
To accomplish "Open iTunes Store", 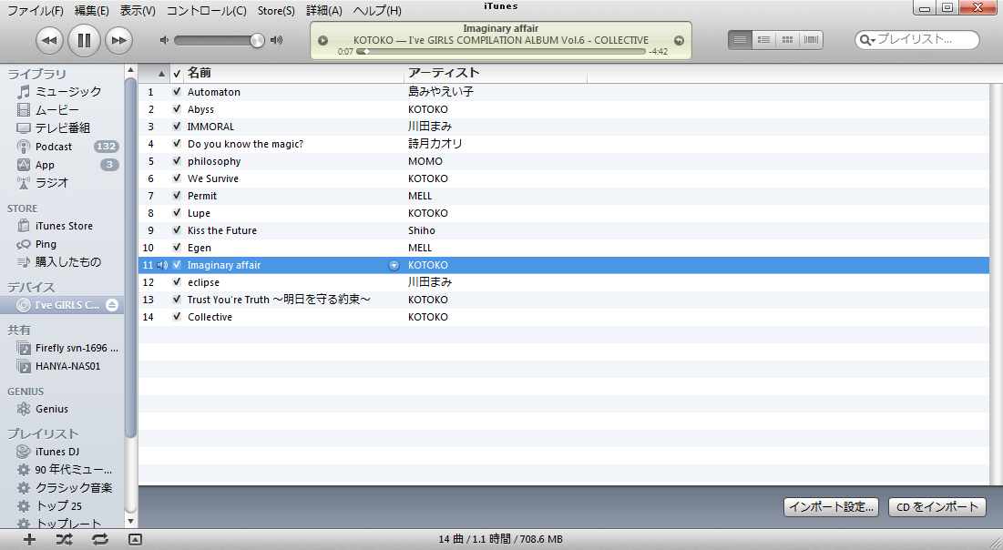I will [x=62, y=226].
